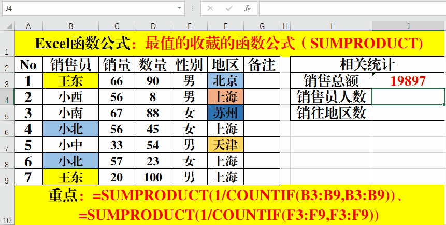Image resolution: width=446 pixels, height=225 pixels.
Task: Select the 销售员人数 label cell
Action: pyautogui.click(x=331, y=96)
